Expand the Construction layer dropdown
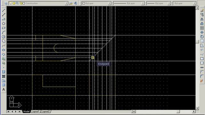Viewport: 205px width, 115px height. point(66,3)
